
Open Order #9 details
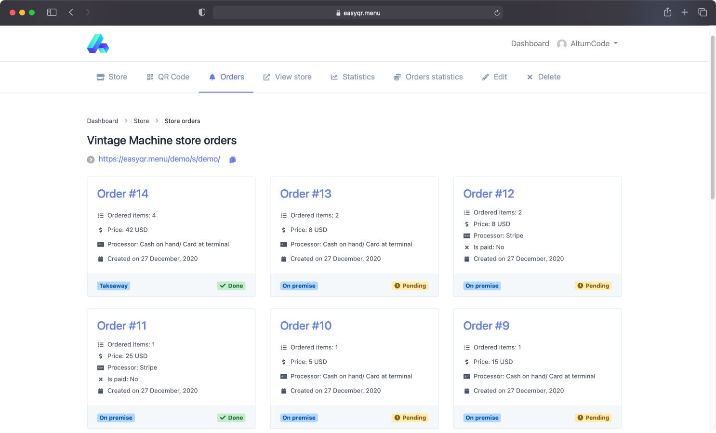coord(486,326)
